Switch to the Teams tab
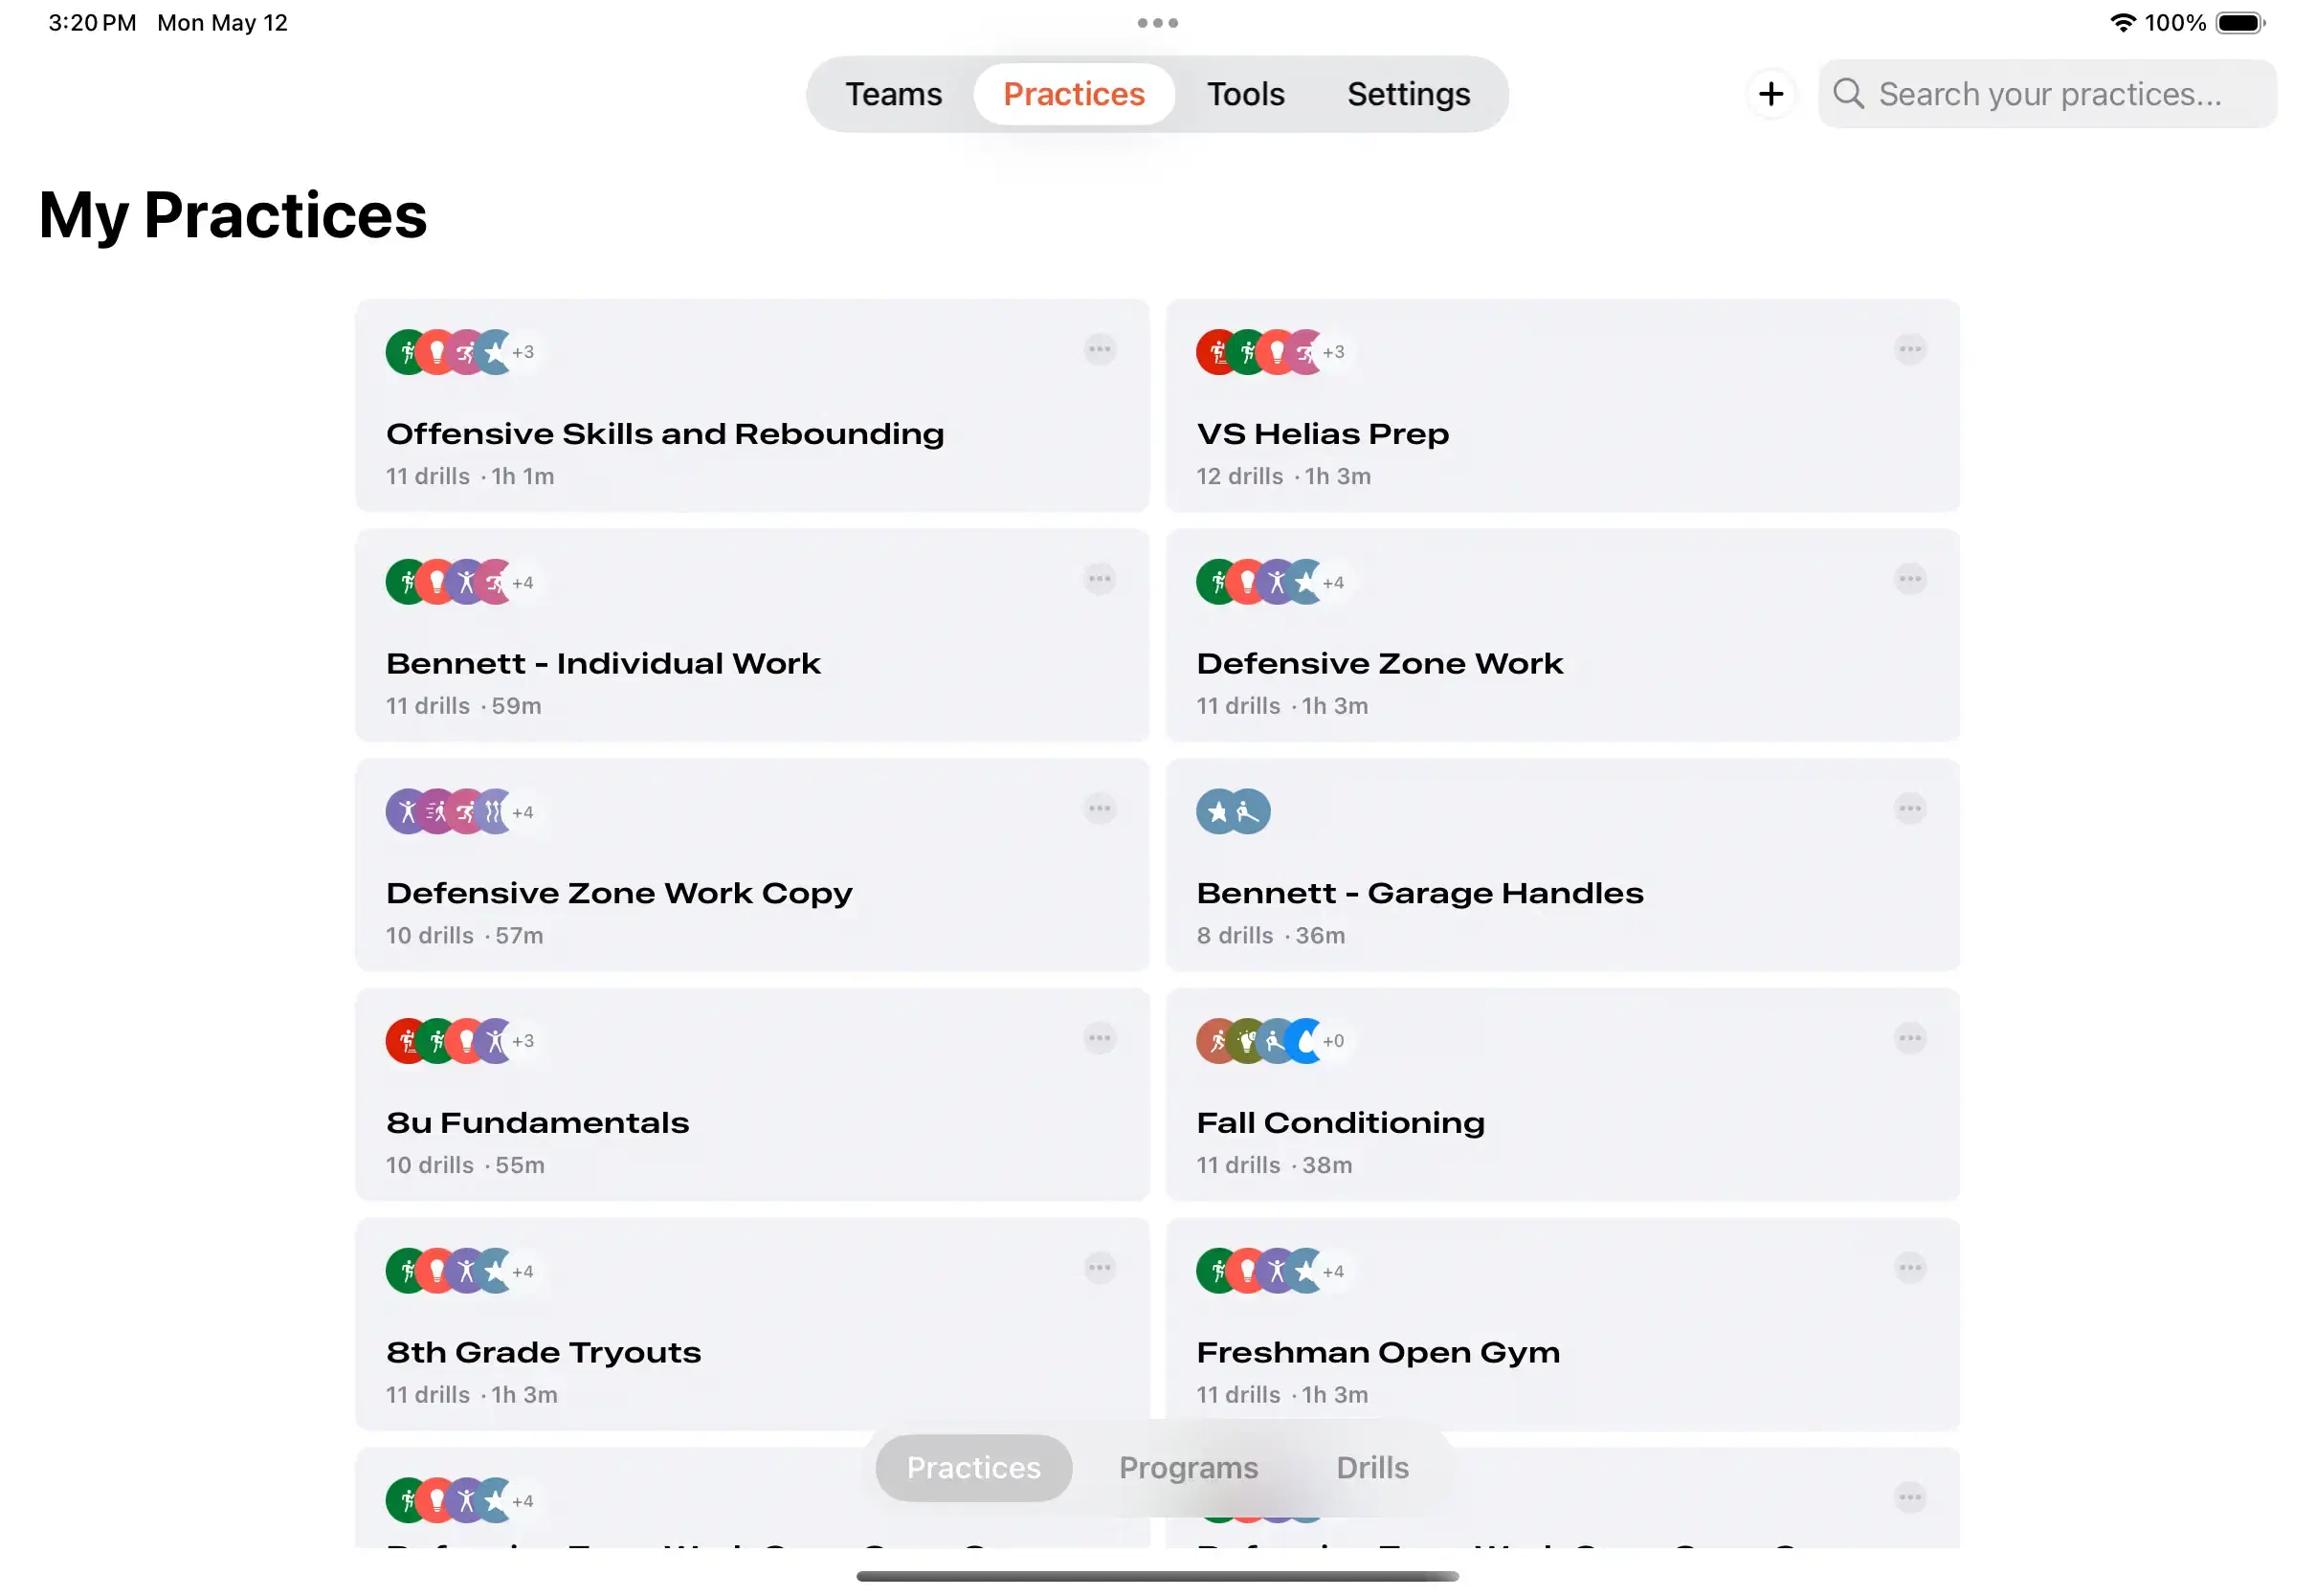This screenshot has width=2316, height=1596. pos(893,94)
